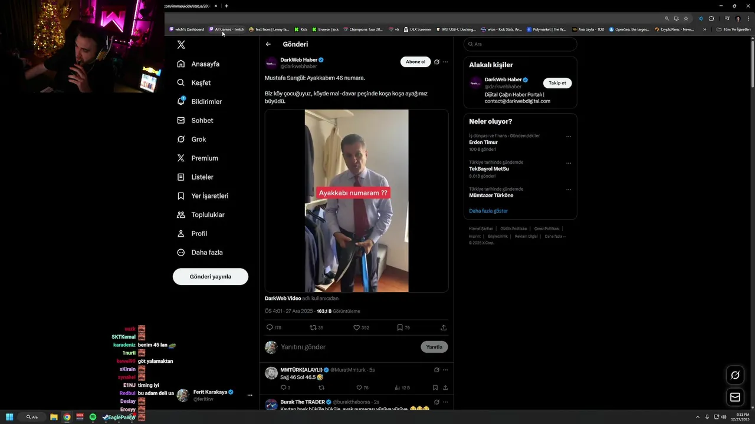Open Premium from sidebar

[198, 158]
